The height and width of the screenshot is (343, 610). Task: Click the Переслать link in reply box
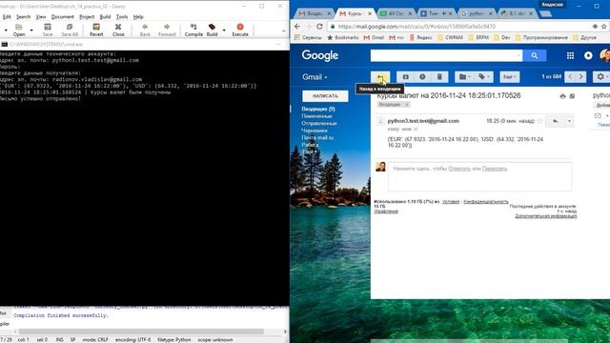point(495,169)
